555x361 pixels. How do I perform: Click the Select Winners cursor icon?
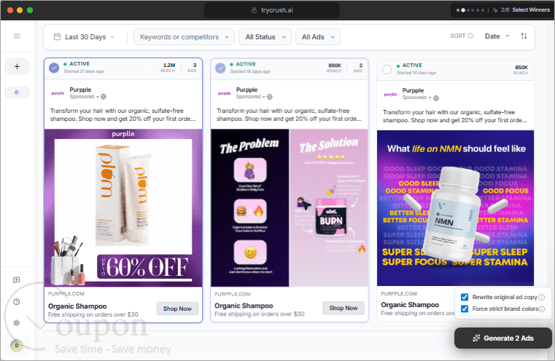click(x=494, y=10)
